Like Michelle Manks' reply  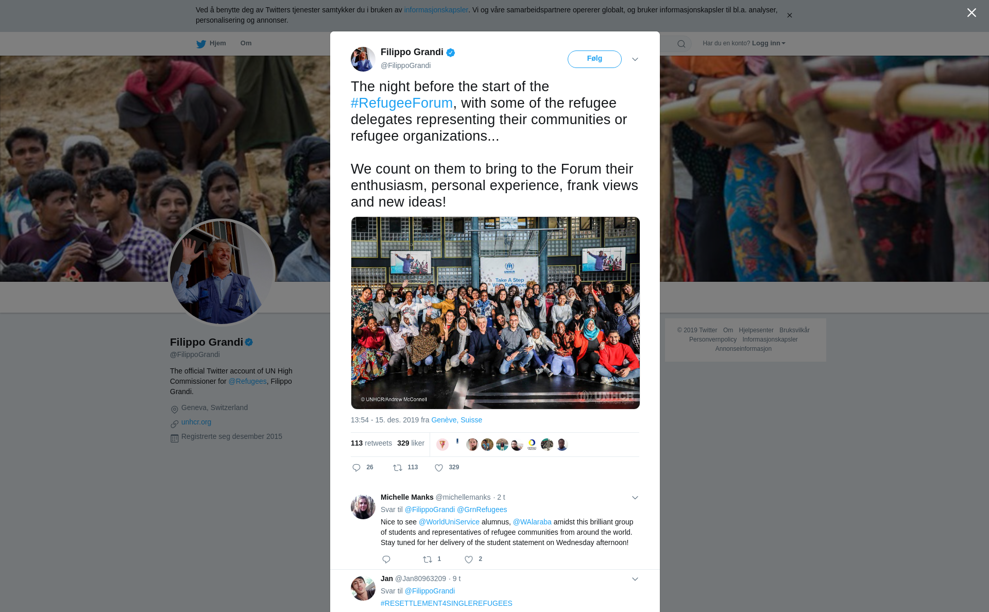pyautogui.click(x=469, y=559)
